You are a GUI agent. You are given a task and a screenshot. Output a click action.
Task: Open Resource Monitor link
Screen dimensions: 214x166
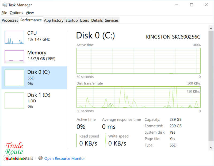coord(64,158)
